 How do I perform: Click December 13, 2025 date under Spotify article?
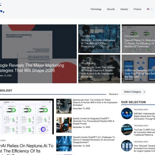(x=81, y=127)
